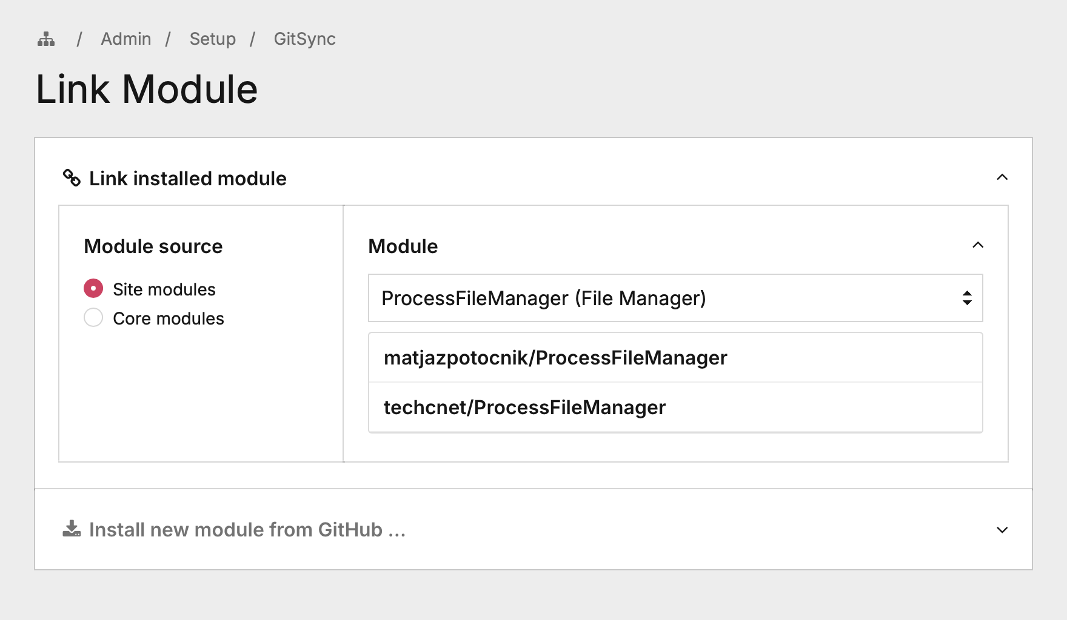Open the ProcessFileManager module dropdown
The width and height of the screenshot is (1067, 620).
pos(667,298)
